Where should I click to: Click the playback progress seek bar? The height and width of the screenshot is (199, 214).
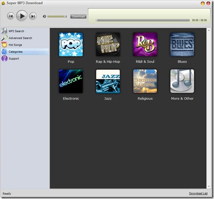coord(143,20)
